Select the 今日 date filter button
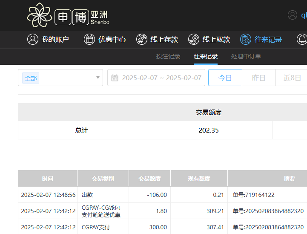Viewport: 307px width, 234px height. click(x=225, y=78)
